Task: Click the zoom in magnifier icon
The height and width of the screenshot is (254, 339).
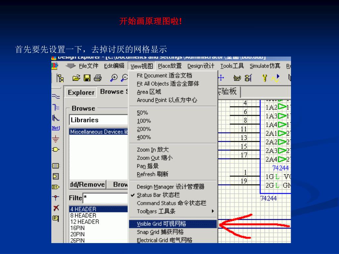Action: pos(114,78)
